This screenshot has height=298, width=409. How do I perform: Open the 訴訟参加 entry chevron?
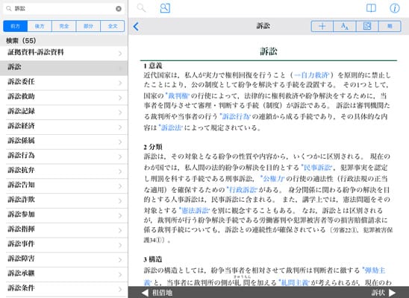(x=120, y=216)
